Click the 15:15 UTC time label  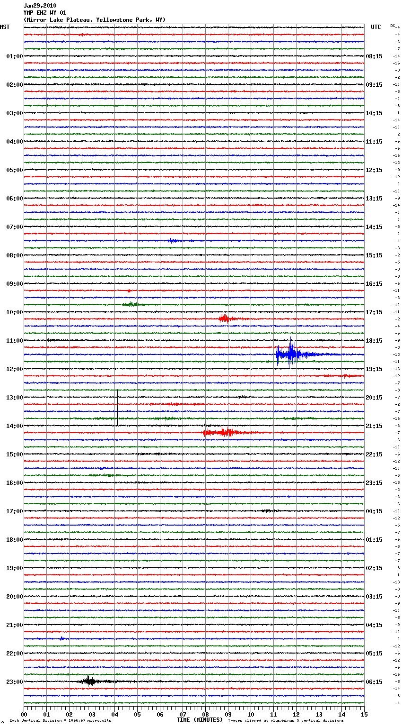[374, 255]
